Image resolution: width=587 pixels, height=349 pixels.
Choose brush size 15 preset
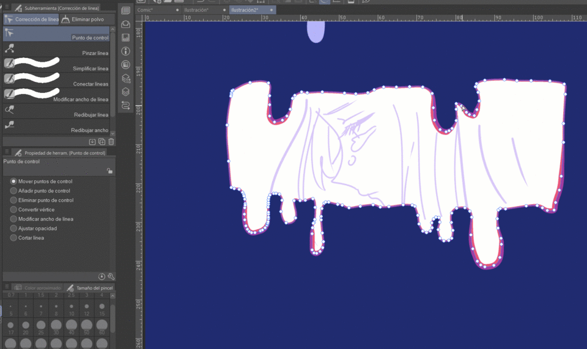[x=102, y=309]
